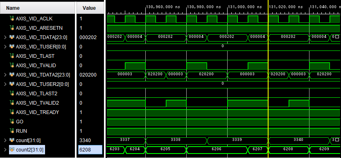Expand the AXIS_VID_TDATA[23:0] bus

click(x=5, y=37)
